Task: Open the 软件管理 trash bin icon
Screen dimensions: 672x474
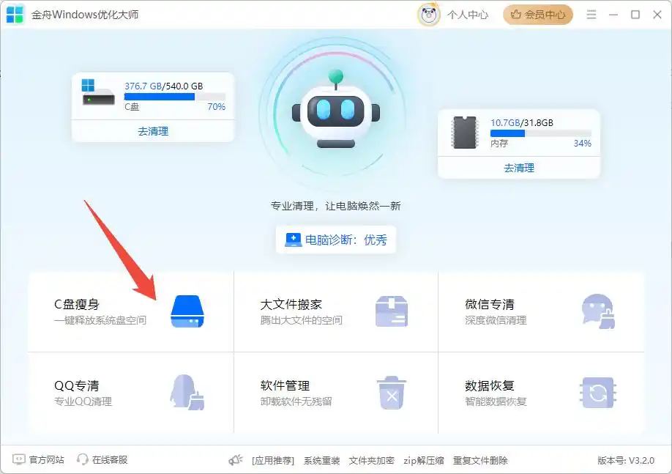Action: 392,393
